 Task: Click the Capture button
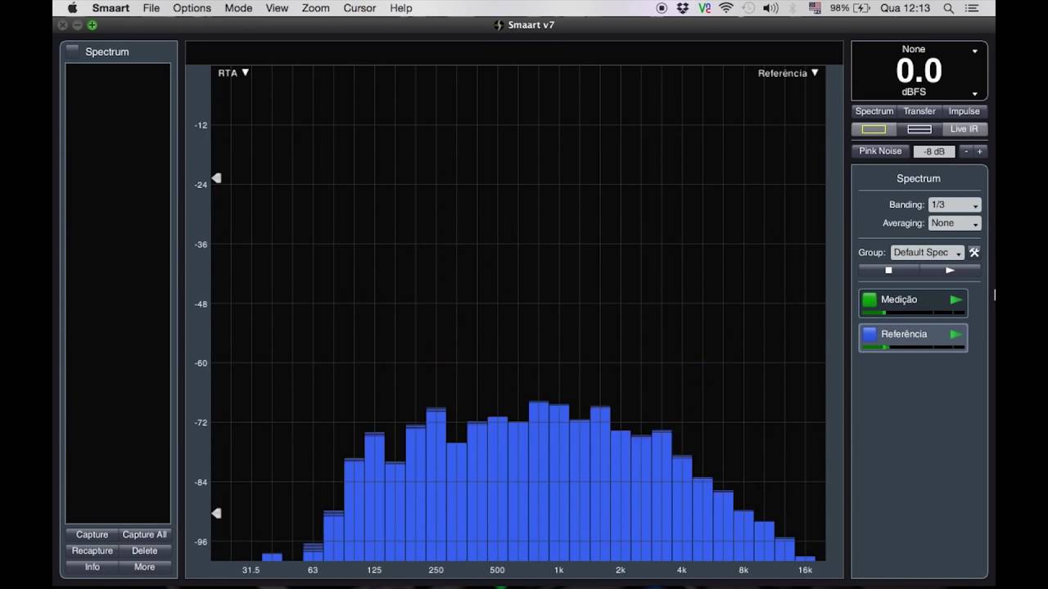[92, 535]
